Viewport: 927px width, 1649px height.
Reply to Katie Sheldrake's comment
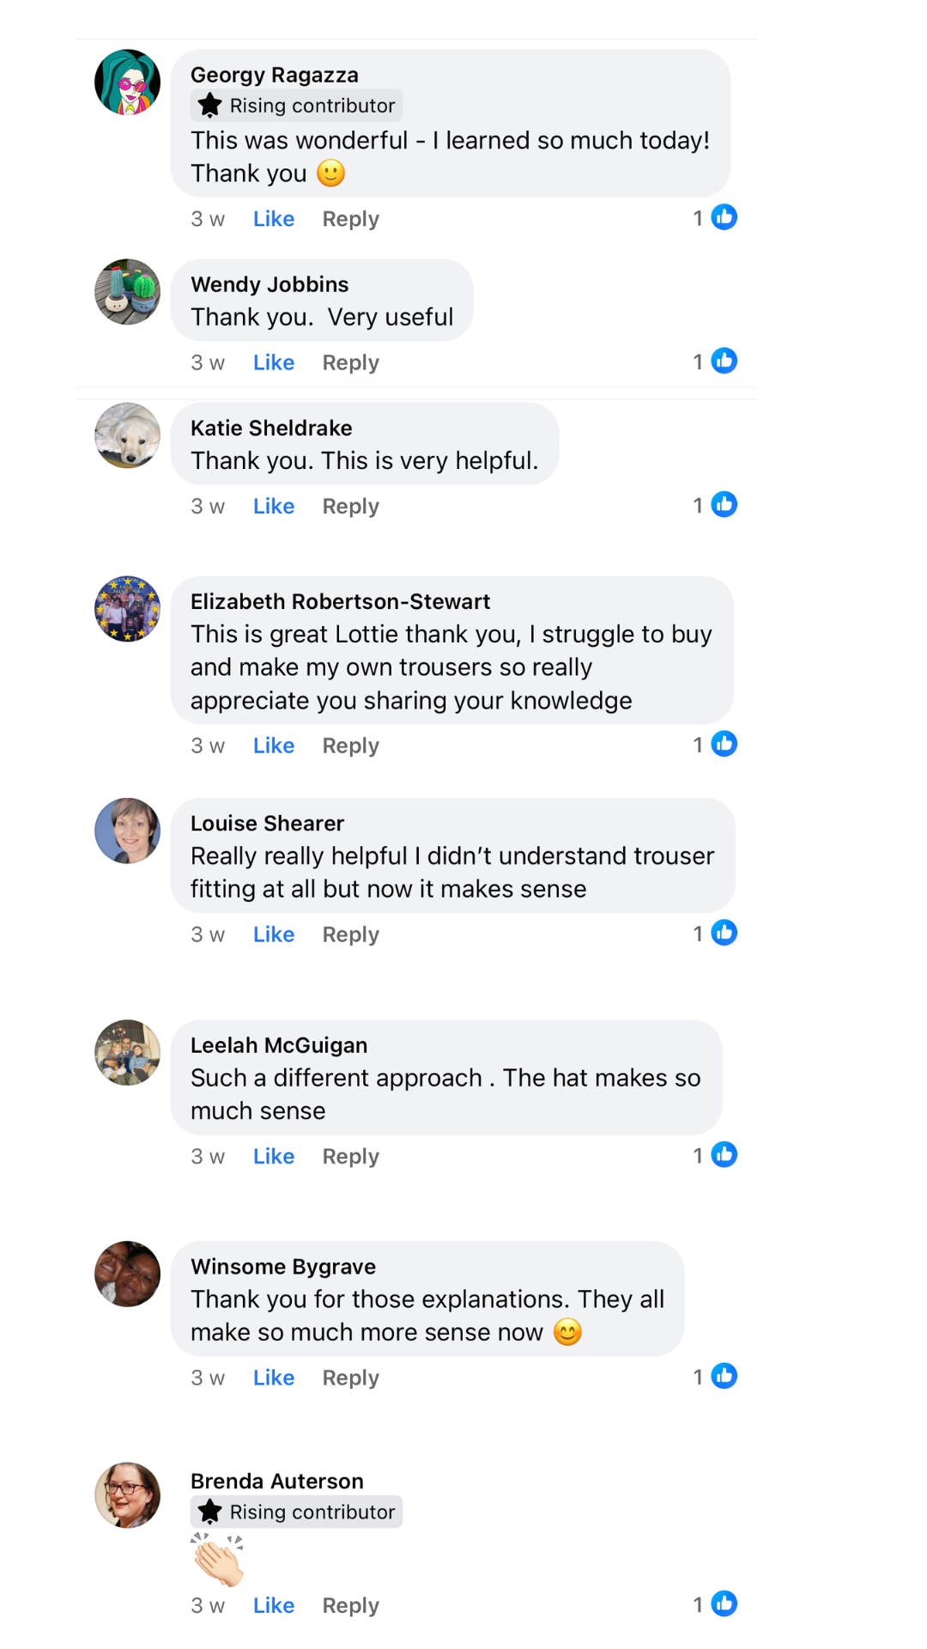(350, 506)
